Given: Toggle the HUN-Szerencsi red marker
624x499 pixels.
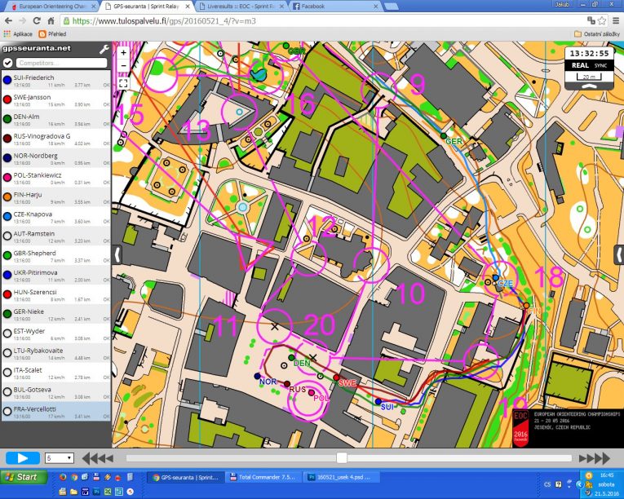Looking at the screenshot, I should pos(7,294).
